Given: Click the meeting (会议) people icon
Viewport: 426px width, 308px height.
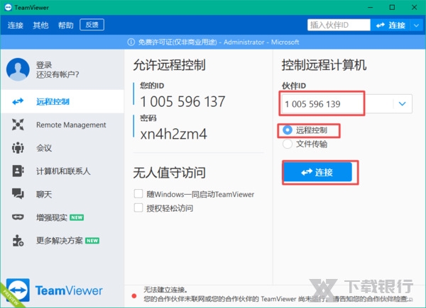Looking at the screenshot, I should pyautogui.click(x=18, y=148).
